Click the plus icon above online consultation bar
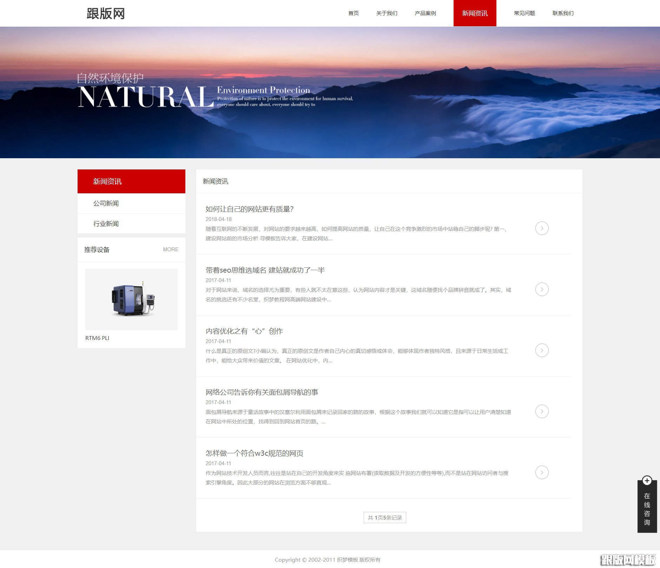The image size is (660, 568). (647, 481)
